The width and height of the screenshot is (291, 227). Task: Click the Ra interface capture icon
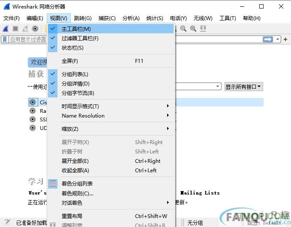33,111
